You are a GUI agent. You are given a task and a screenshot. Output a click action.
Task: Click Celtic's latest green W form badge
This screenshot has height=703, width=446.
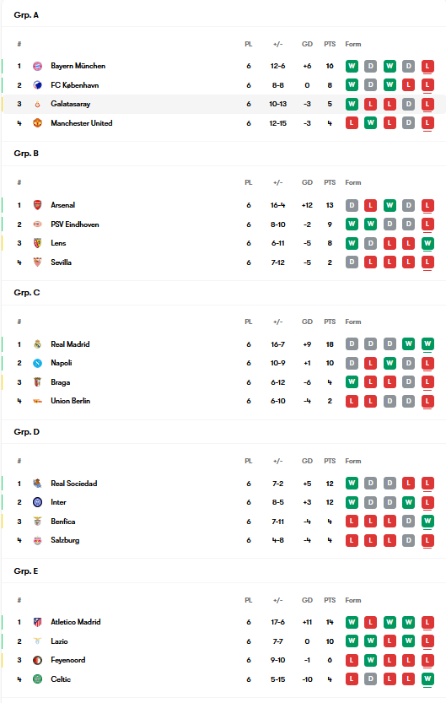pyautogui.click(x=427, y=679)
